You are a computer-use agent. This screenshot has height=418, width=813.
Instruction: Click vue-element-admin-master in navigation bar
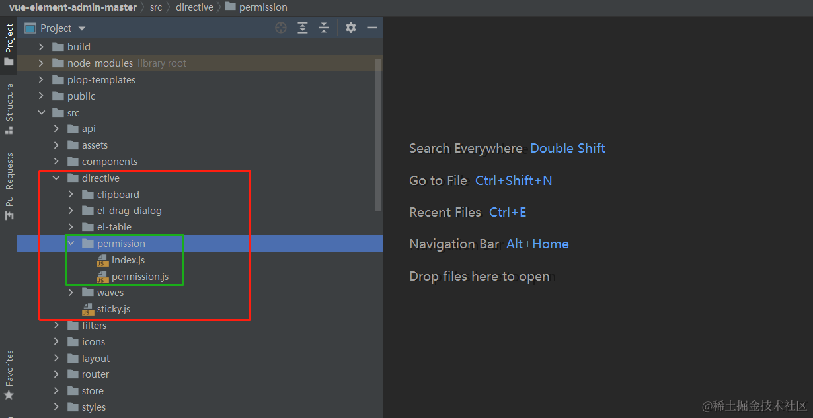73,7
